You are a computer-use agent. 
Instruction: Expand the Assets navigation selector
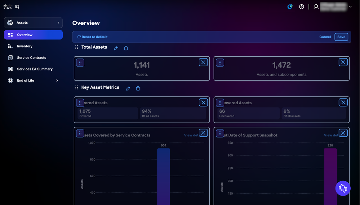(33, 22)
